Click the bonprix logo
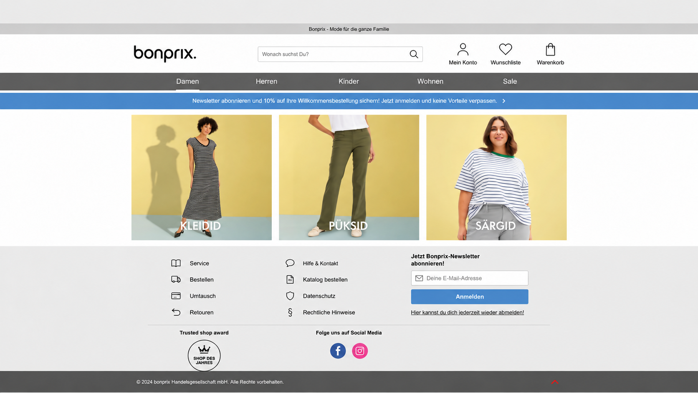The width and height of the screenshot is (698, 393). tap(165, 53)
